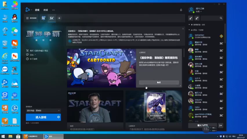The image size is (247, 139).
Task: Open the three-dots more menu
Action: pos(53,10)
